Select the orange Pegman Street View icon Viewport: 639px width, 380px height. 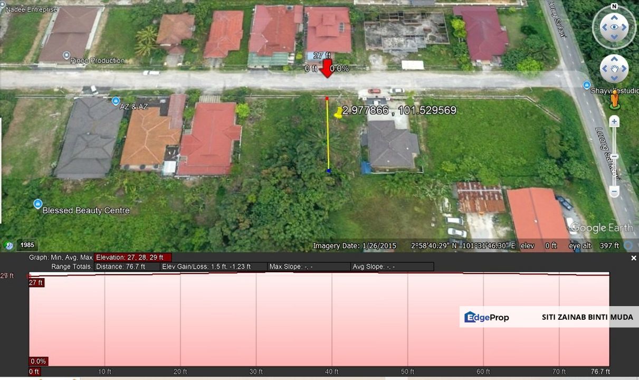point(614,100)
